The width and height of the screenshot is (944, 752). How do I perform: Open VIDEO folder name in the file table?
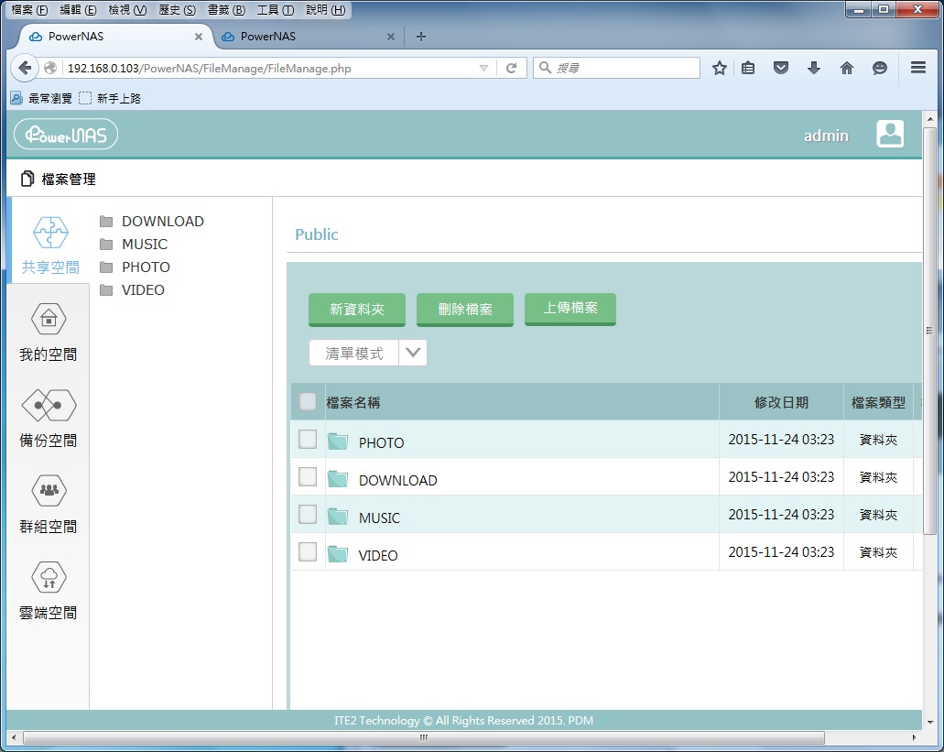point(378,556)
